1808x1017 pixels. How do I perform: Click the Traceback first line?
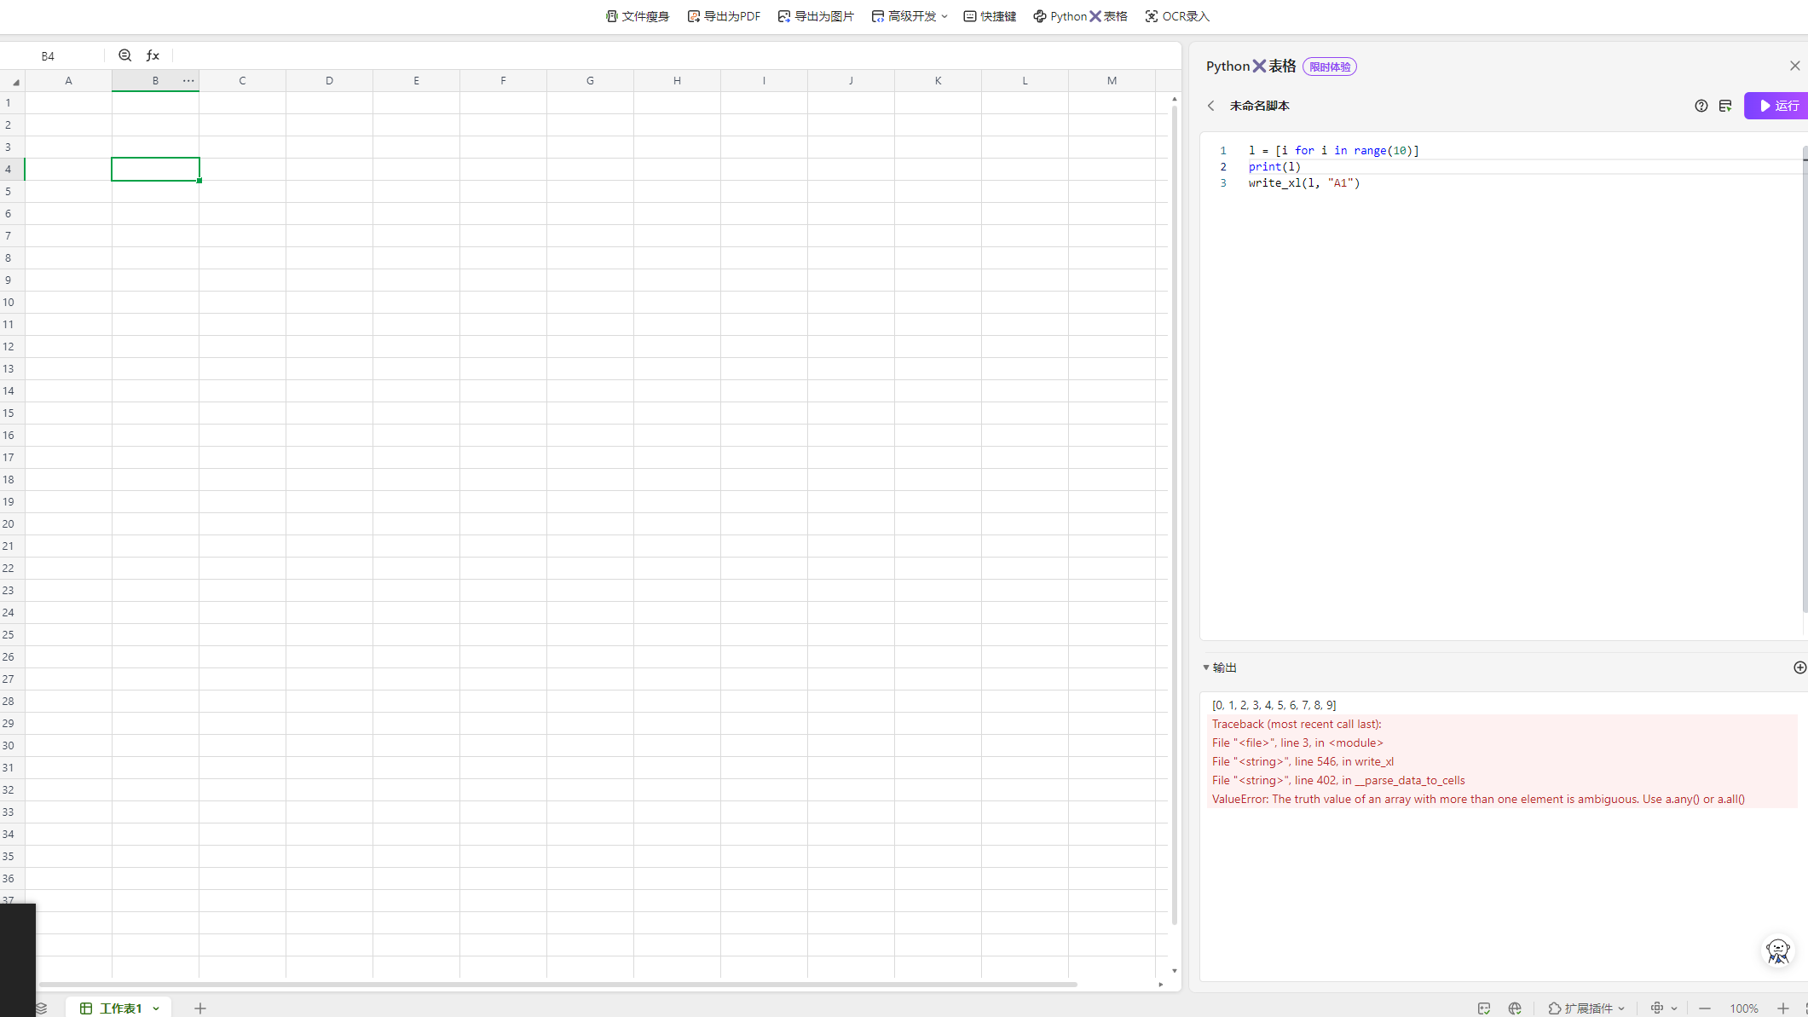(x=1297, y=724)
